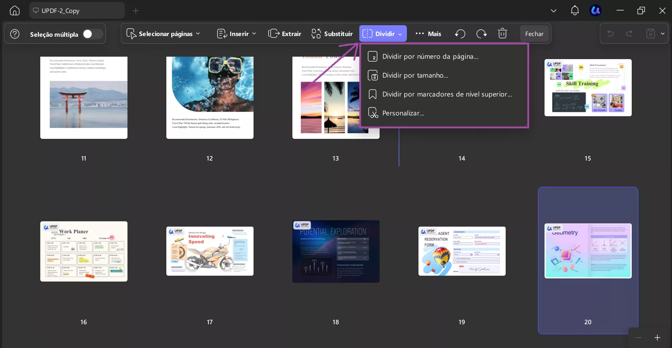Zoom out thumbnails with minus button
Image resolution: width=672 pixels, height=348 pixels.
pyautogui.click(x=638, y=338)
